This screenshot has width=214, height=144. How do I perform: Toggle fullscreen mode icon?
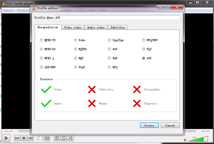click(x=40, y=138)
